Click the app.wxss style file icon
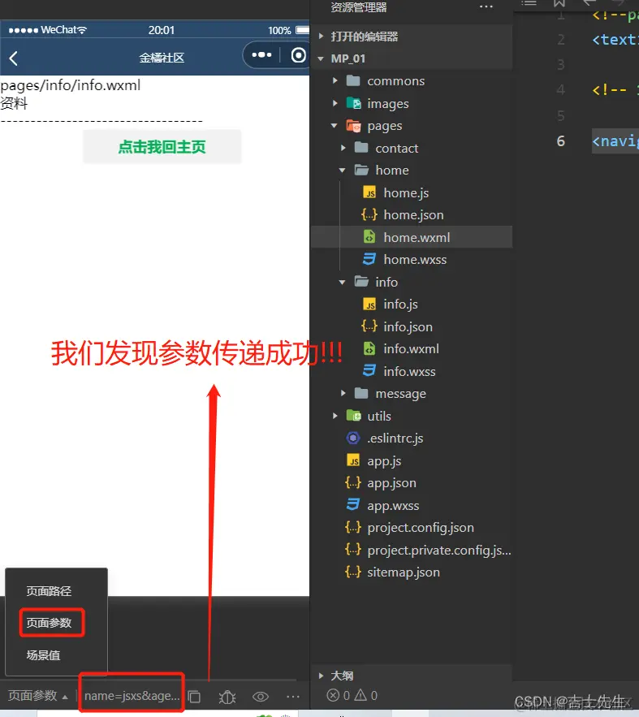 click(x=353, y=505)
